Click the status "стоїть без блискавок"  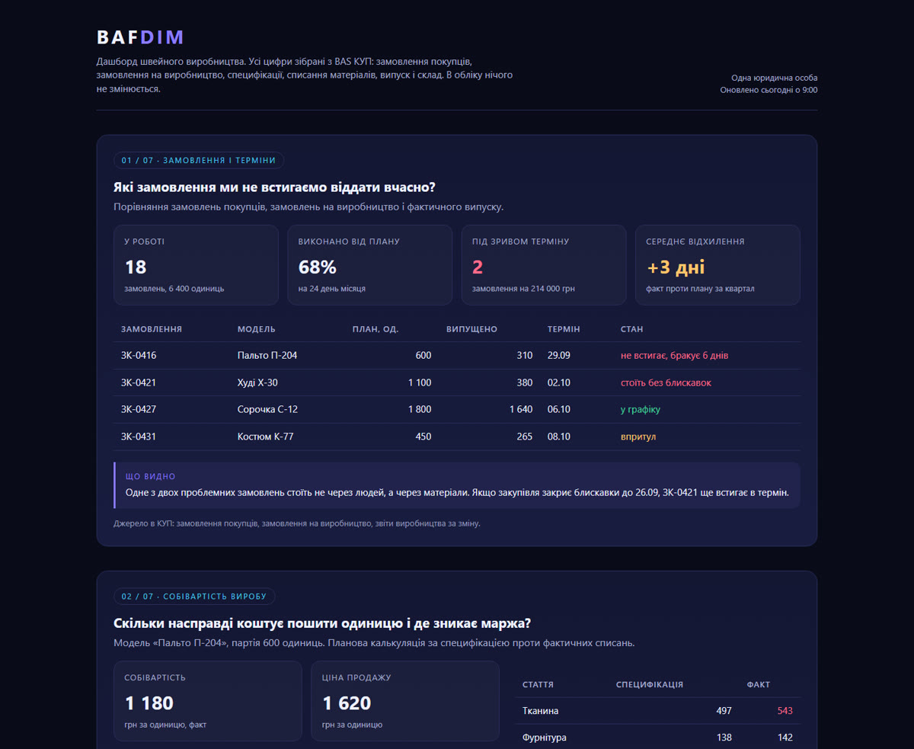[666, 383]
